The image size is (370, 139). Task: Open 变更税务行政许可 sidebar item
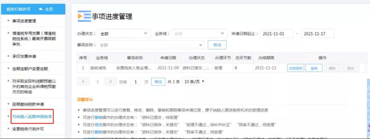(x=28, y=129)
